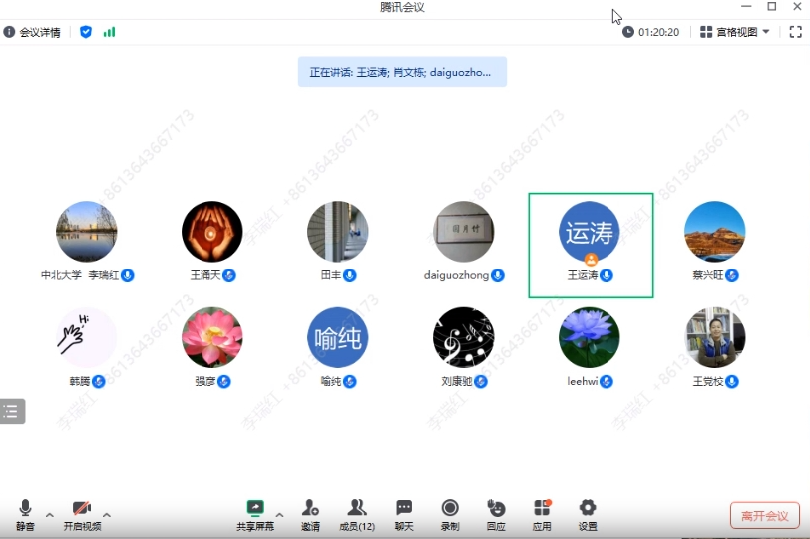Screen dimensions: 810x539
Task: Click the blue security shield icon
Action: tap(86, 32)
